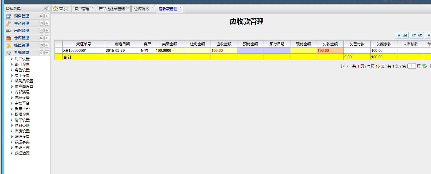Viewport: 431px width, 174px height.
Task: Close the 仓库调拨 tab
Action: [x=152, y=8]
